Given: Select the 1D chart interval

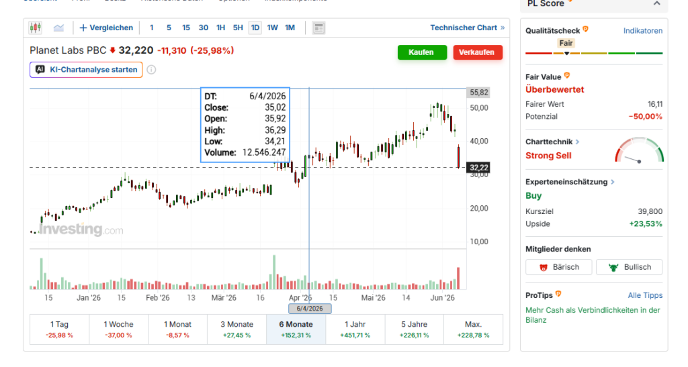Looking at the screenshot, I should (x=255, y=28).
